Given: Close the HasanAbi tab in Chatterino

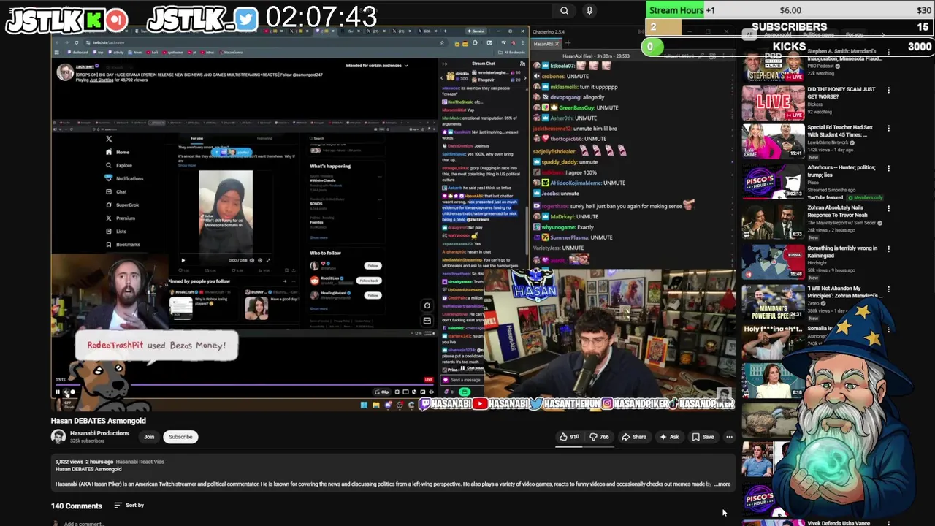Looking at the screenshot, I should tap(557, 44).
